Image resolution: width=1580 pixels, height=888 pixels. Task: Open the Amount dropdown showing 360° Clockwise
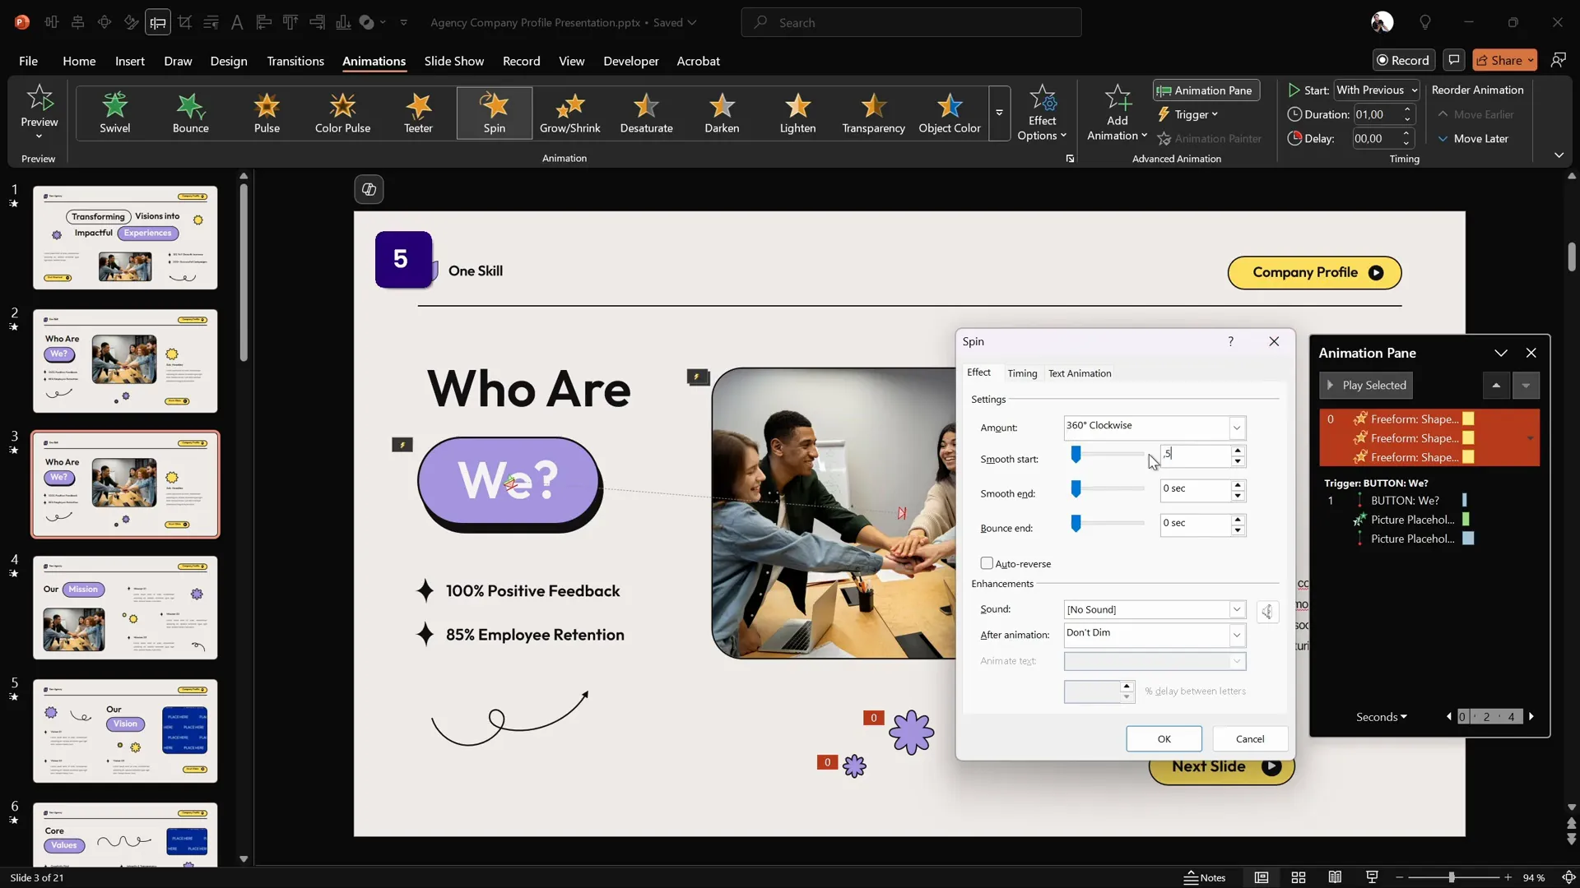[x=1236, y=428]
